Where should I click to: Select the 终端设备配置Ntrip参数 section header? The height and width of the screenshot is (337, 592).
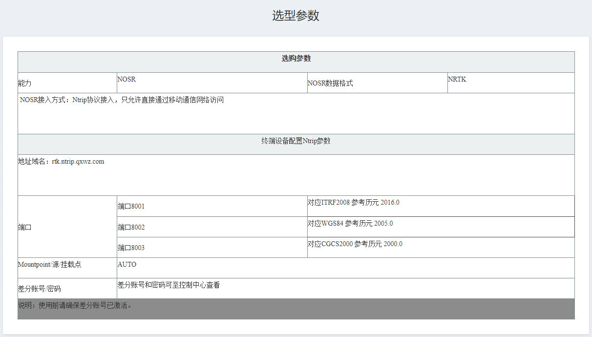click(x=296, y=141)
